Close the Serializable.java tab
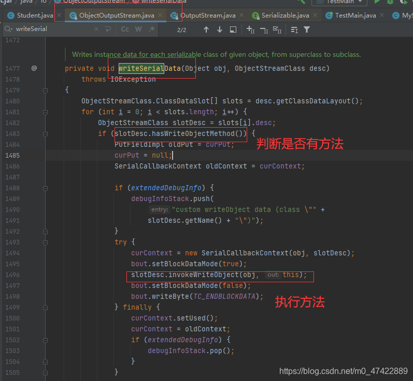This screenshot has width=413, height=381. [315, 15]
